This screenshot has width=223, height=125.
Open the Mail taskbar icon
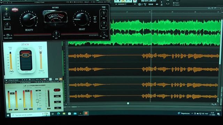click(x=75, y=114)
